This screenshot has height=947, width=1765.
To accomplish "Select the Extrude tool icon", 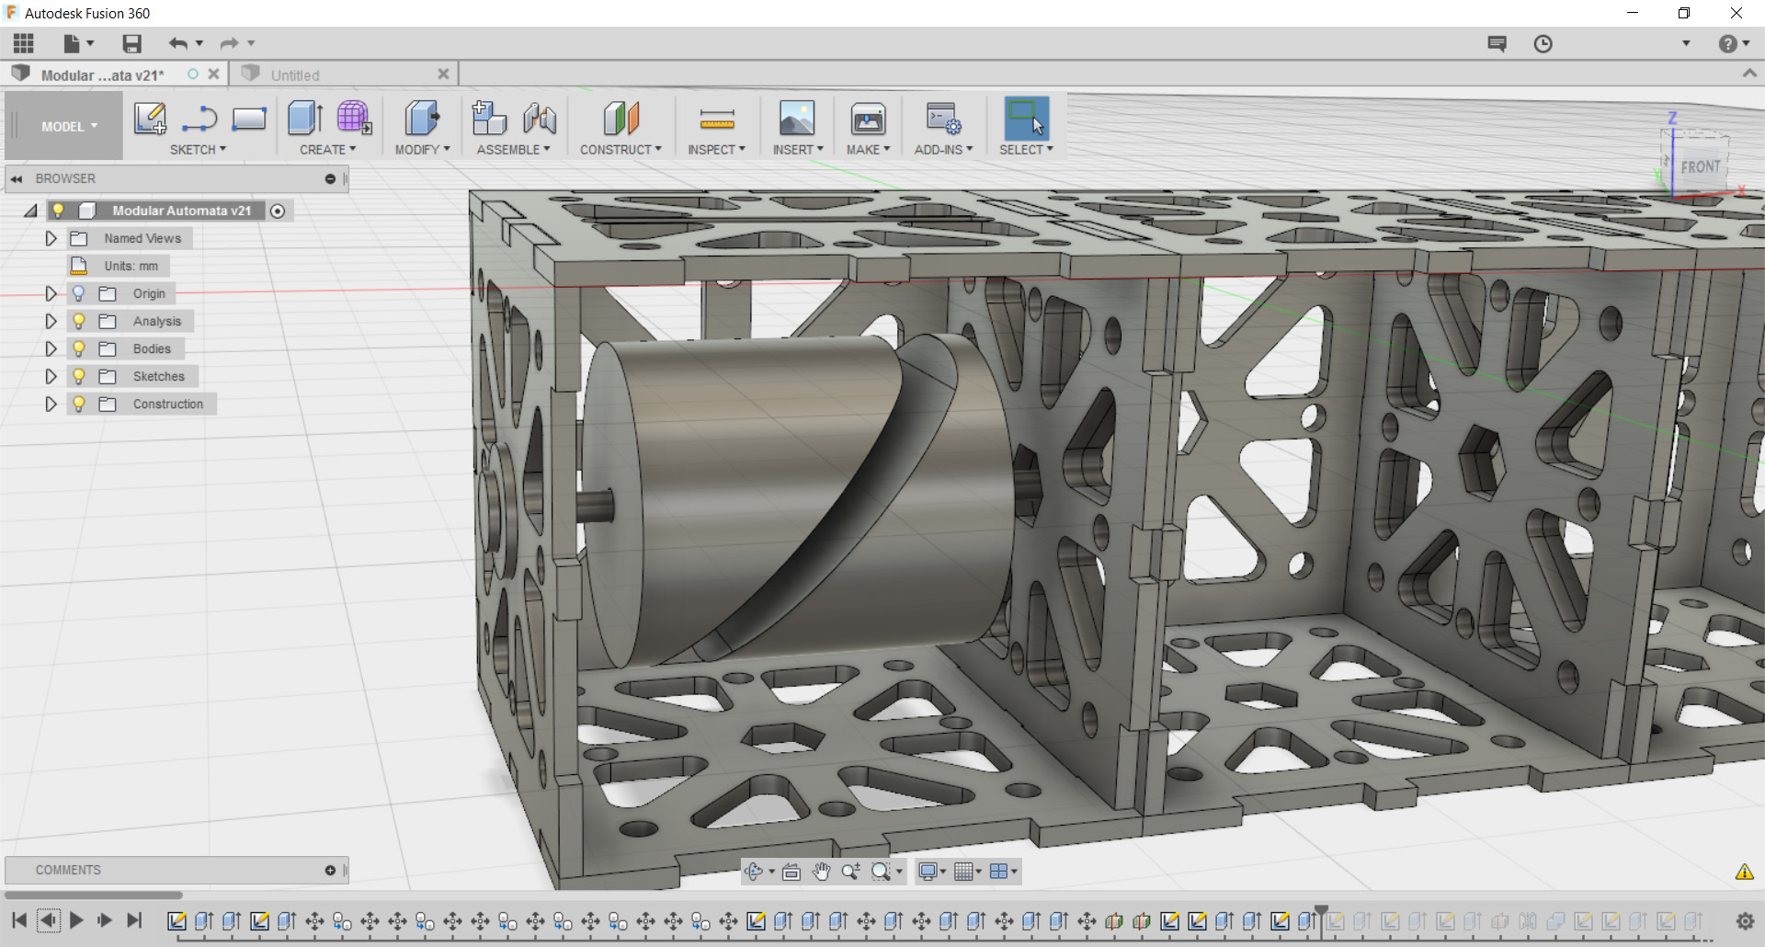I will click(x=305, y=119).
